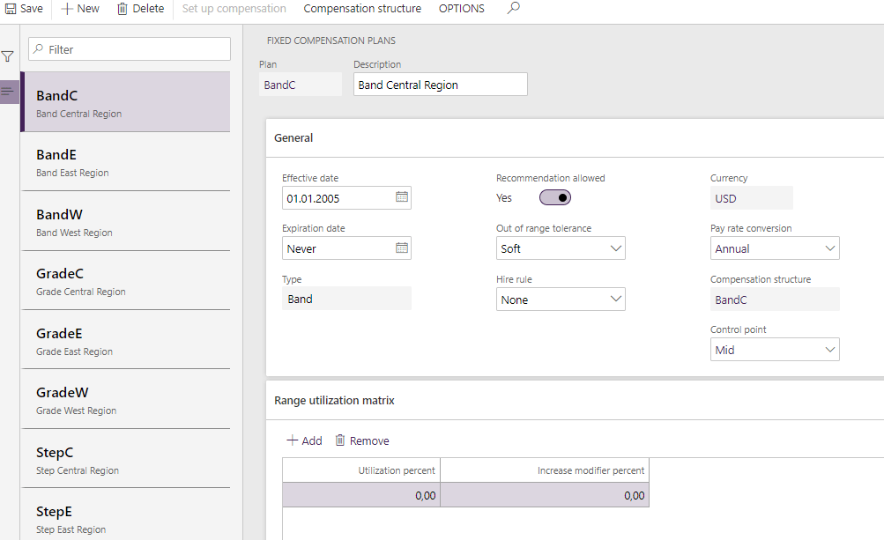Image resolution: width=884 pixels, height=540 pixels.
Task: Open the Control point dropdown
Action: tap(829, 350)
